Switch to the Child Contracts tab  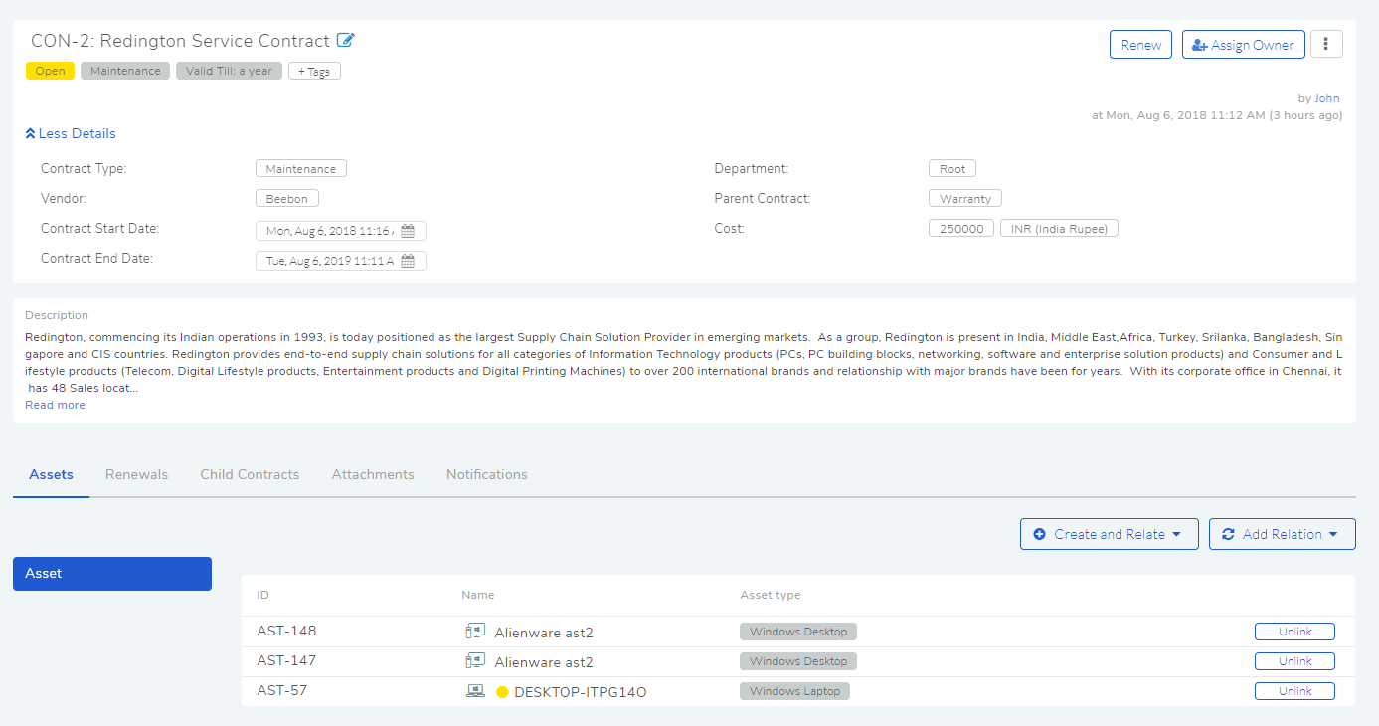[250, 474]
